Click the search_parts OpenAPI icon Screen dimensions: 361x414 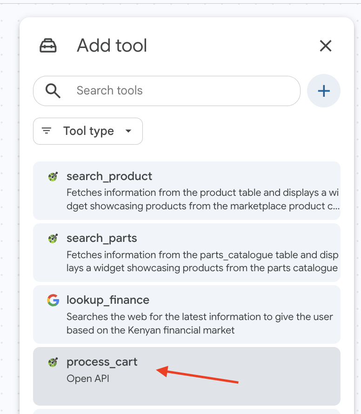(53, 239)
